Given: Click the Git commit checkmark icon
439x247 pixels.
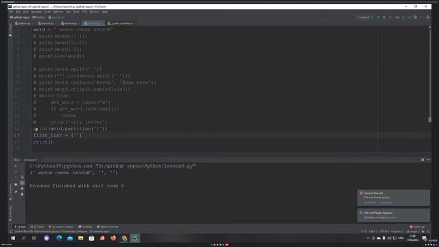Looking at the screenshot, I should pyautogui.click(x=410, y=17).
